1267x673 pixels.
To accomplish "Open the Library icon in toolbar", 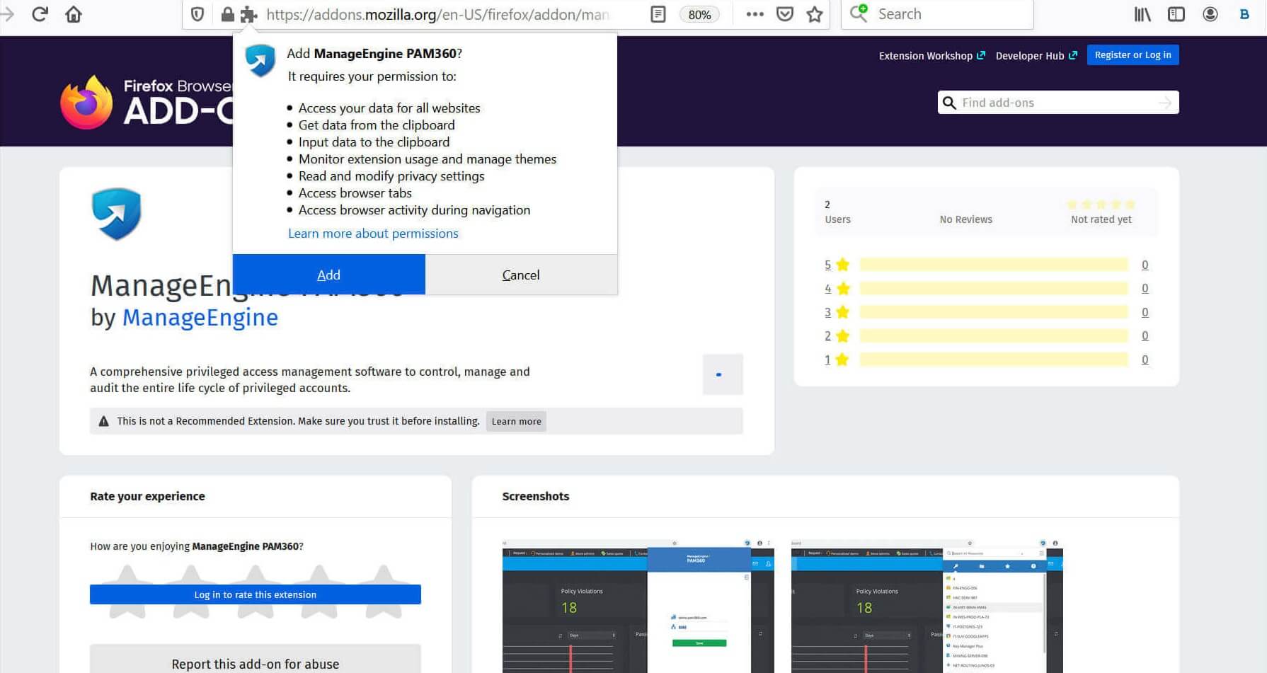I will pos(1142,14).
